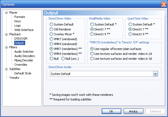168x117 pixels.
Task: Select the Filters tree item
Action: click(x=13, y=47)
